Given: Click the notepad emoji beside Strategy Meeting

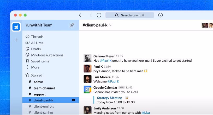Looking at the screenshot, I should (127, 98).
